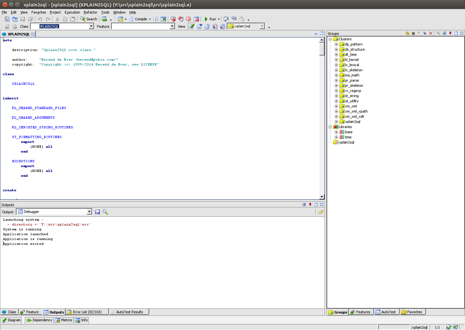
Task: Remove selected group with the red X icon
Action: click(431, 33)
